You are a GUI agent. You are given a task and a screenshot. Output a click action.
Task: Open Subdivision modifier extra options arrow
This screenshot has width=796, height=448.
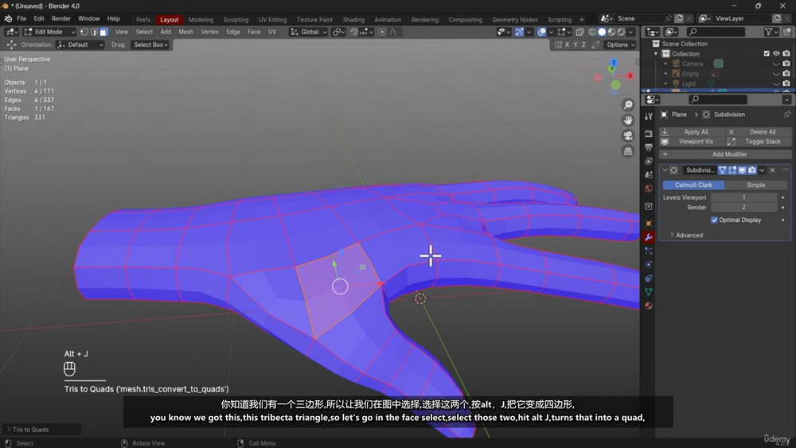coord(762,170)
